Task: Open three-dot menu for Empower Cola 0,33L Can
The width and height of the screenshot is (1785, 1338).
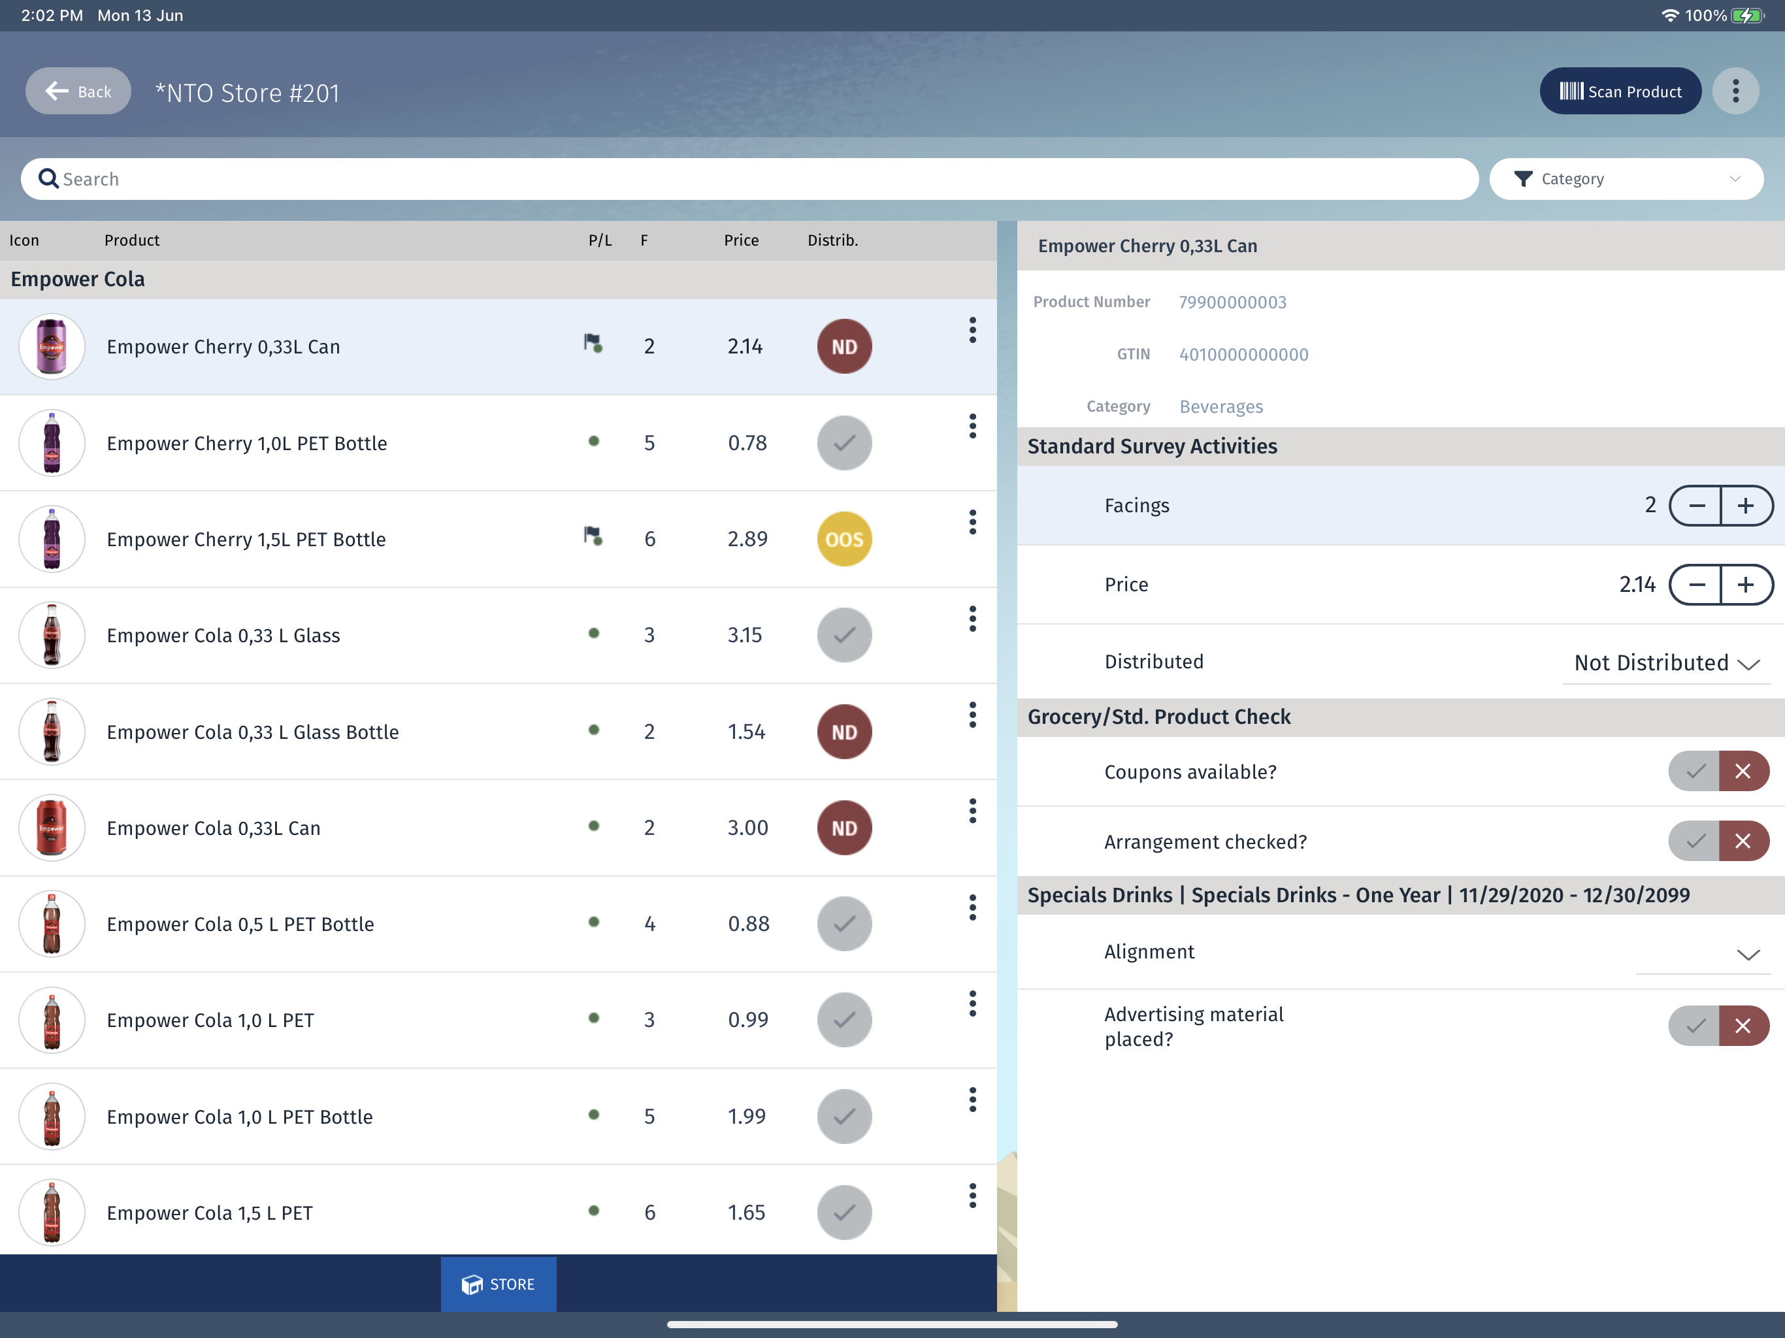Action: pyautogui.click(x=972, y=811)
